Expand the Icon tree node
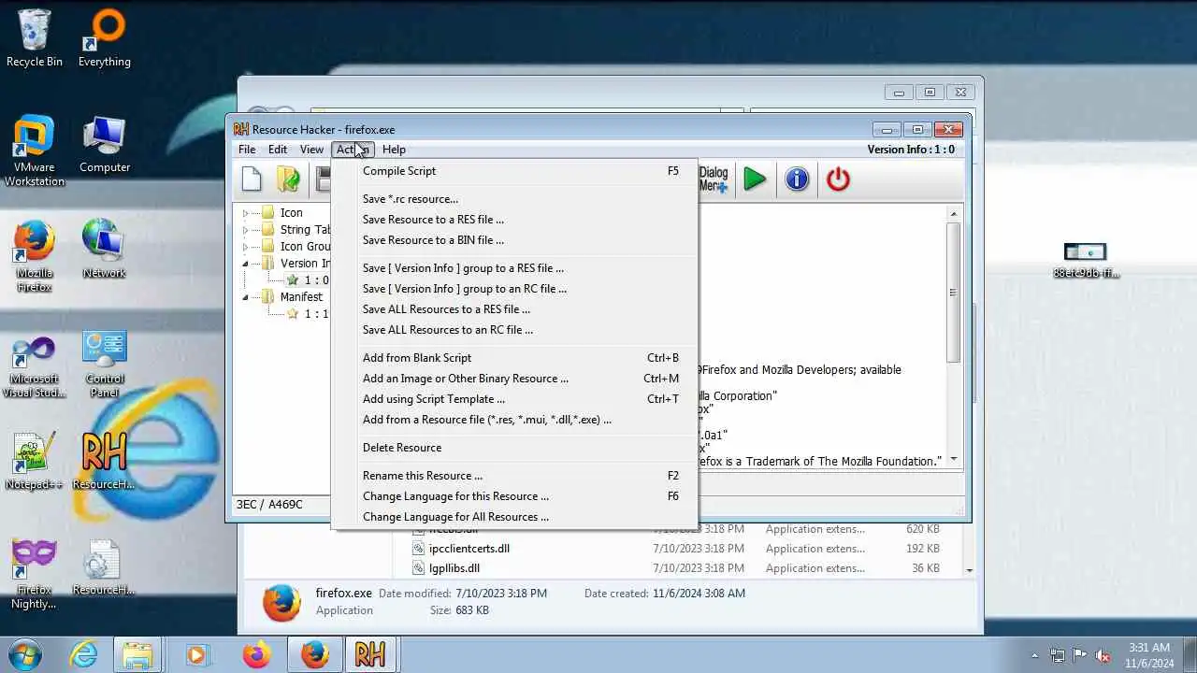 tap(246, 213)
